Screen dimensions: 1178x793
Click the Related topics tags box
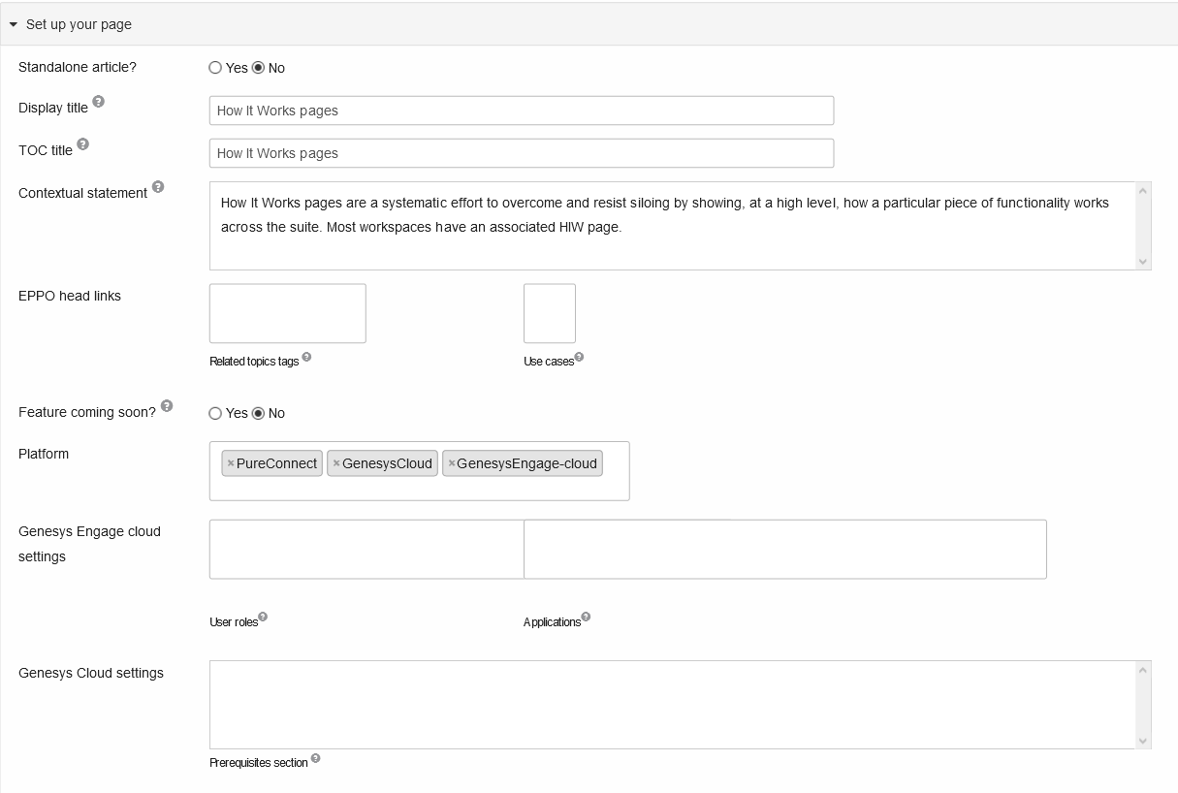click(288, 313)
